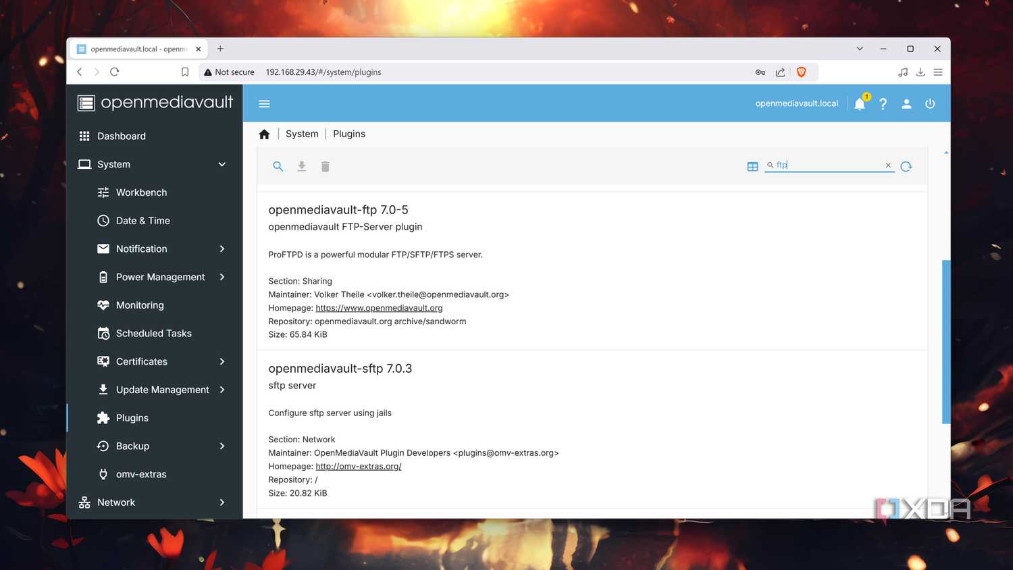Image resolution: width=1013 pixels, height=570 pixels.
Task: Open the tab search dropdown
Action: tap(860, 49)
